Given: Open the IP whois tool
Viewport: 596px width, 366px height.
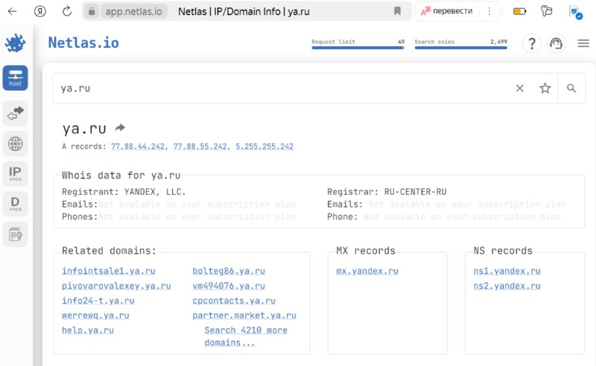Looking at the screenshot, I should click(x=15, y=173).
